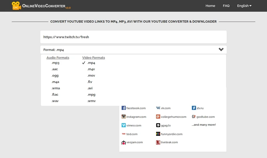Click the CollegeHumor icon
This screenshot has width=267, height=158.
point(158,117)
